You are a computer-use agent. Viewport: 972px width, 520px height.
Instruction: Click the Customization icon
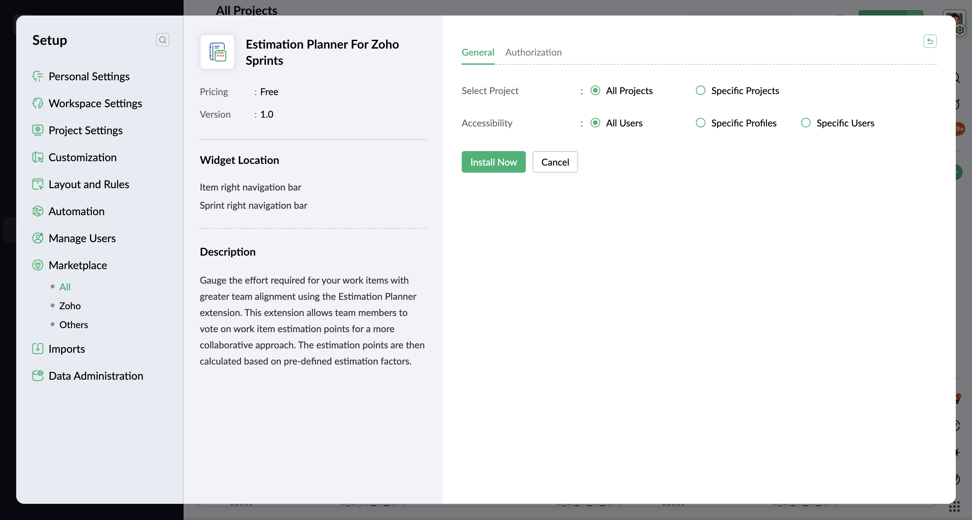coord(38,157)
